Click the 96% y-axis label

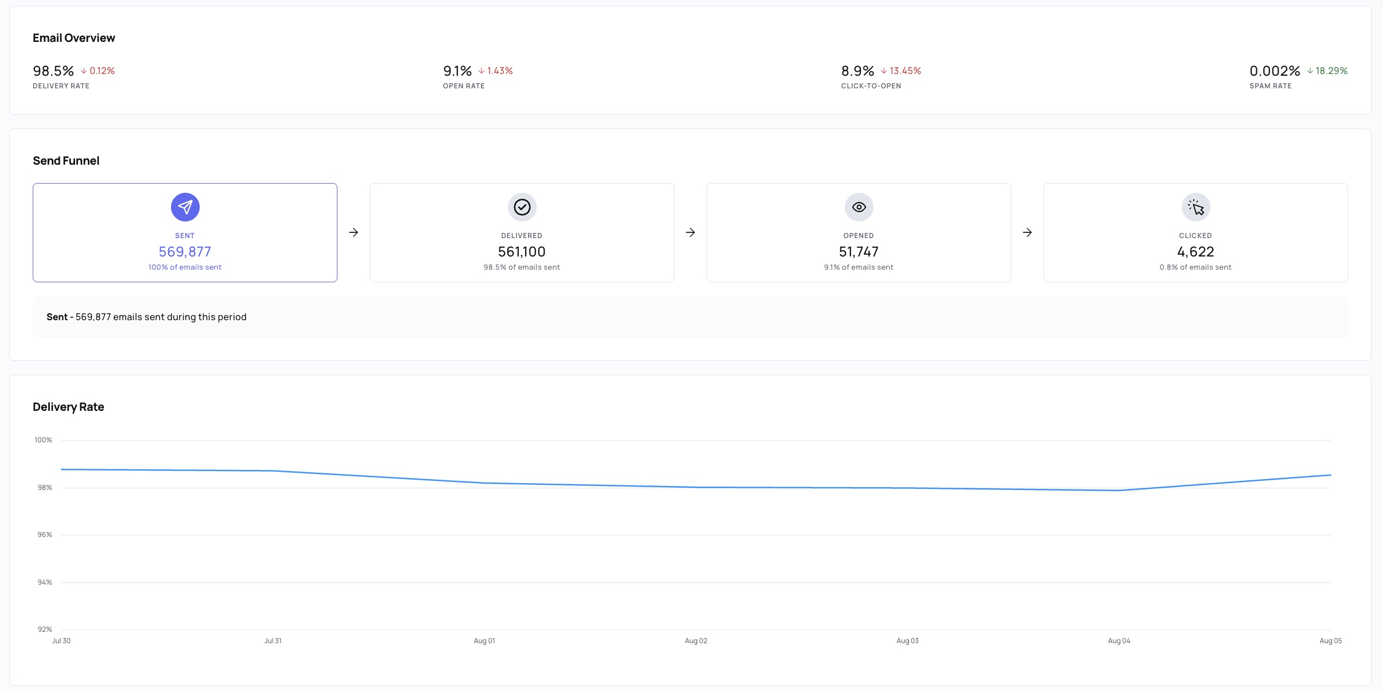tap(45, 535)
